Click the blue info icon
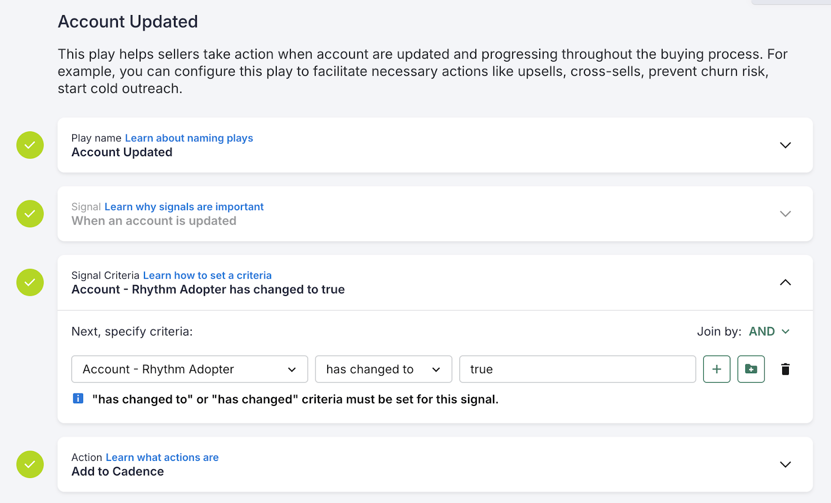This screenshot has height=503, width=831. point(78,399)
